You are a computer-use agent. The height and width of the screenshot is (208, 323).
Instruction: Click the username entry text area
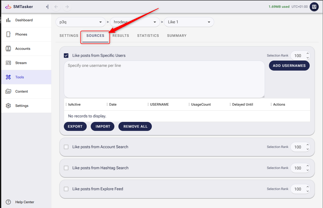[164, 79]
